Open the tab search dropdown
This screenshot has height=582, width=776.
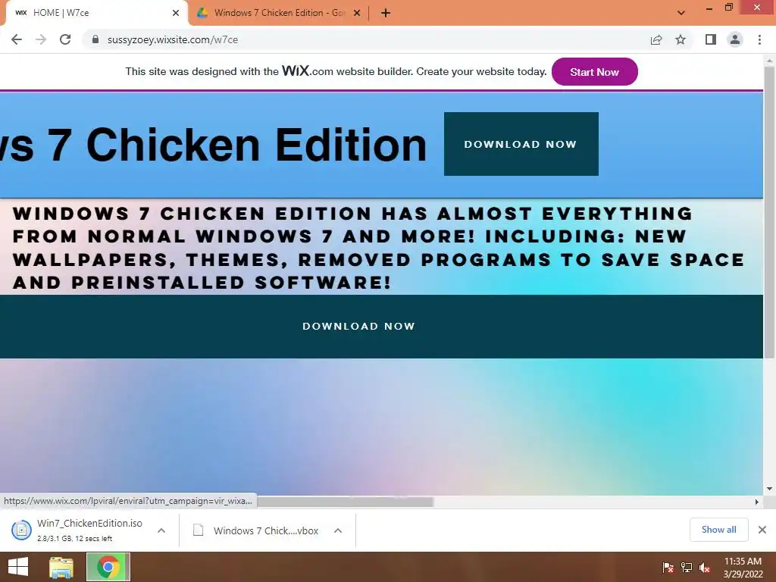(681, 13)
